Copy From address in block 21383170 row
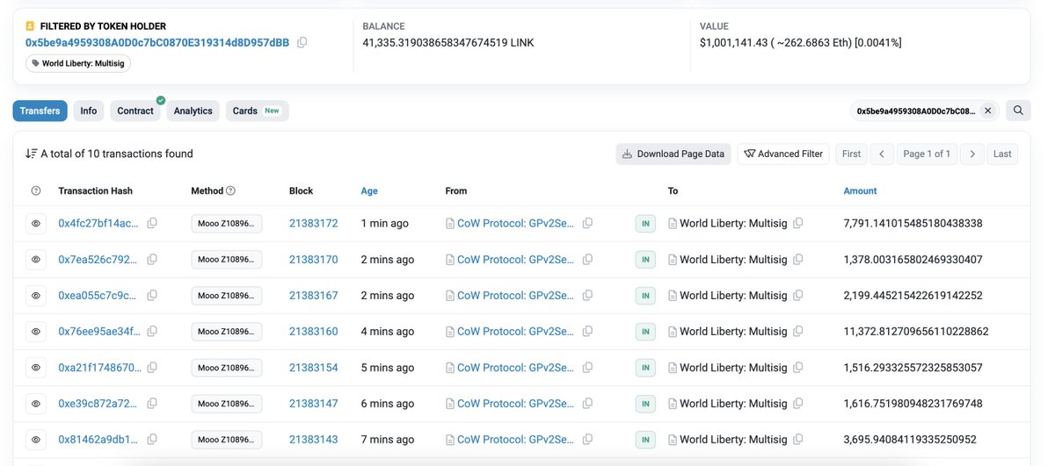The width and height of the screenshot is (1055, 466). click(x=587, y=260)
